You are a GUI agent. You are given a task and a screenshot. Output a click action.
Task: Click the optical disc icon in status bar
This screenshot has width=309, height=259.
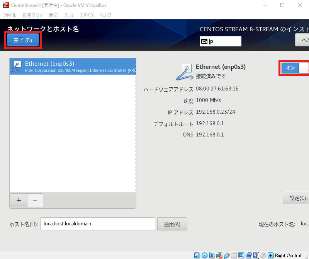(205, 255)
